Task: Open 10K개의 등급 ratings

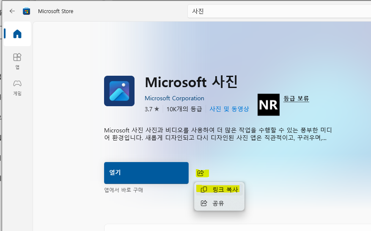Action: 184,109
